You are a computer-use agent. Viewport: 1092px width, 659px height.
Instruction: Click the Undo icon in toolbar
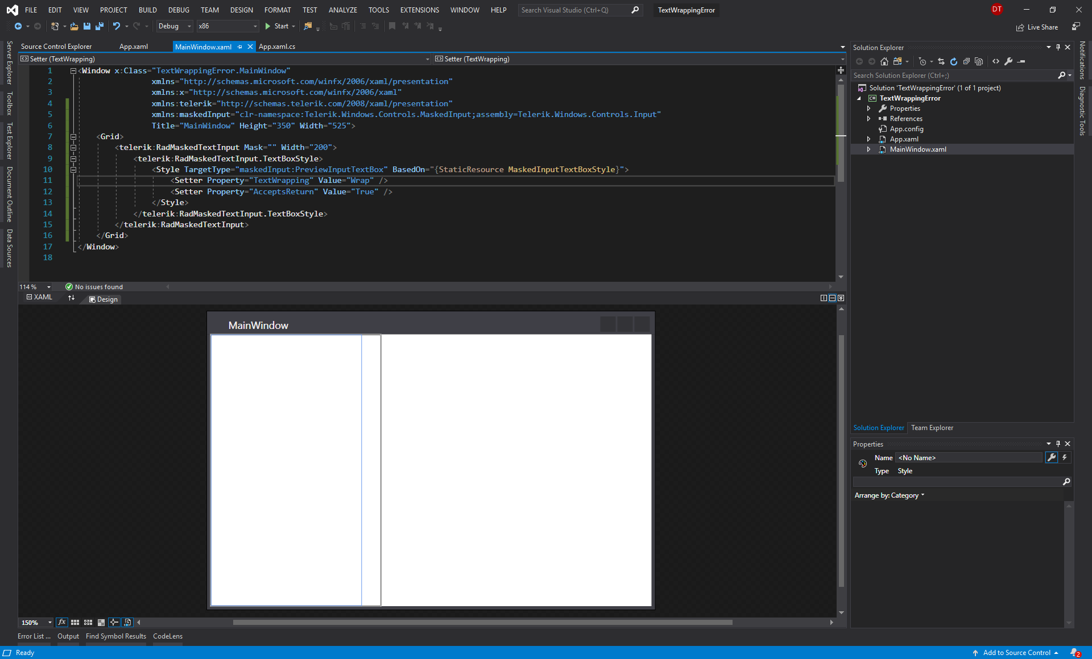click(x=117, y=26)
